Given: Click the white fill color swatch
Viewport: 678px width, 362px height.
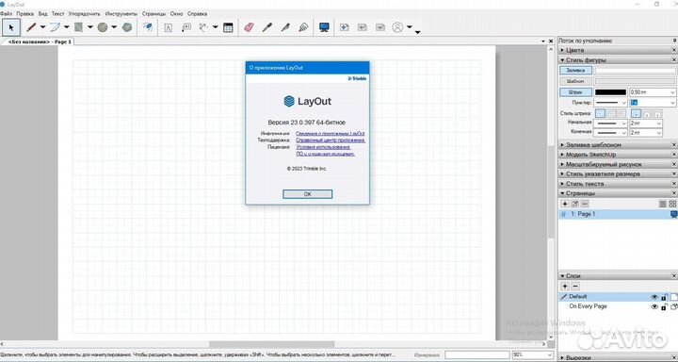Looking at the screenshot, I should [x=636, y=70].
